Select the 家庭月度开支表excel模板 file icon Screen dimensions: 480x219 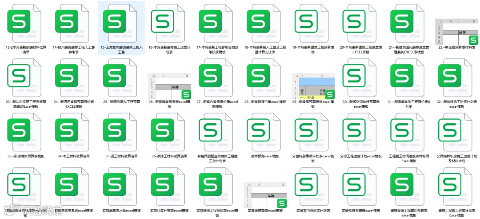point(168,186)
